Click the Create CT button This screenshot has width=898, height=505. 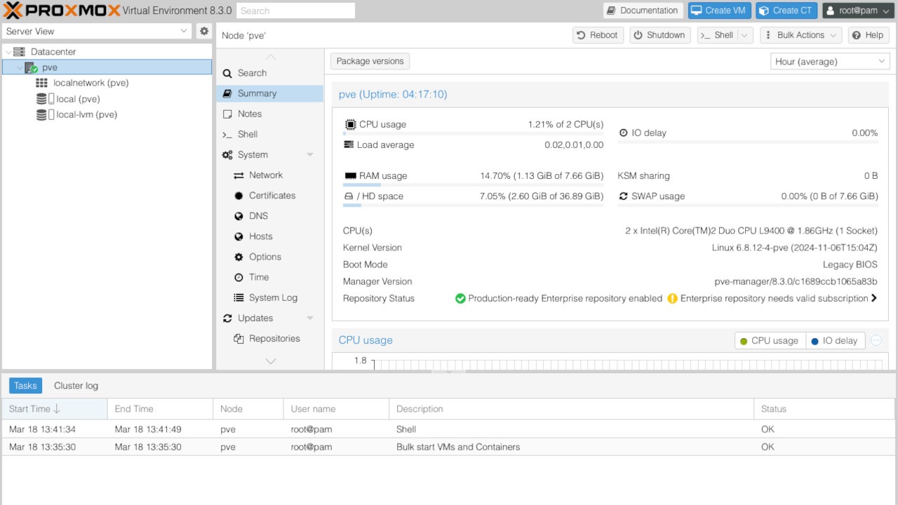point(786,11)
